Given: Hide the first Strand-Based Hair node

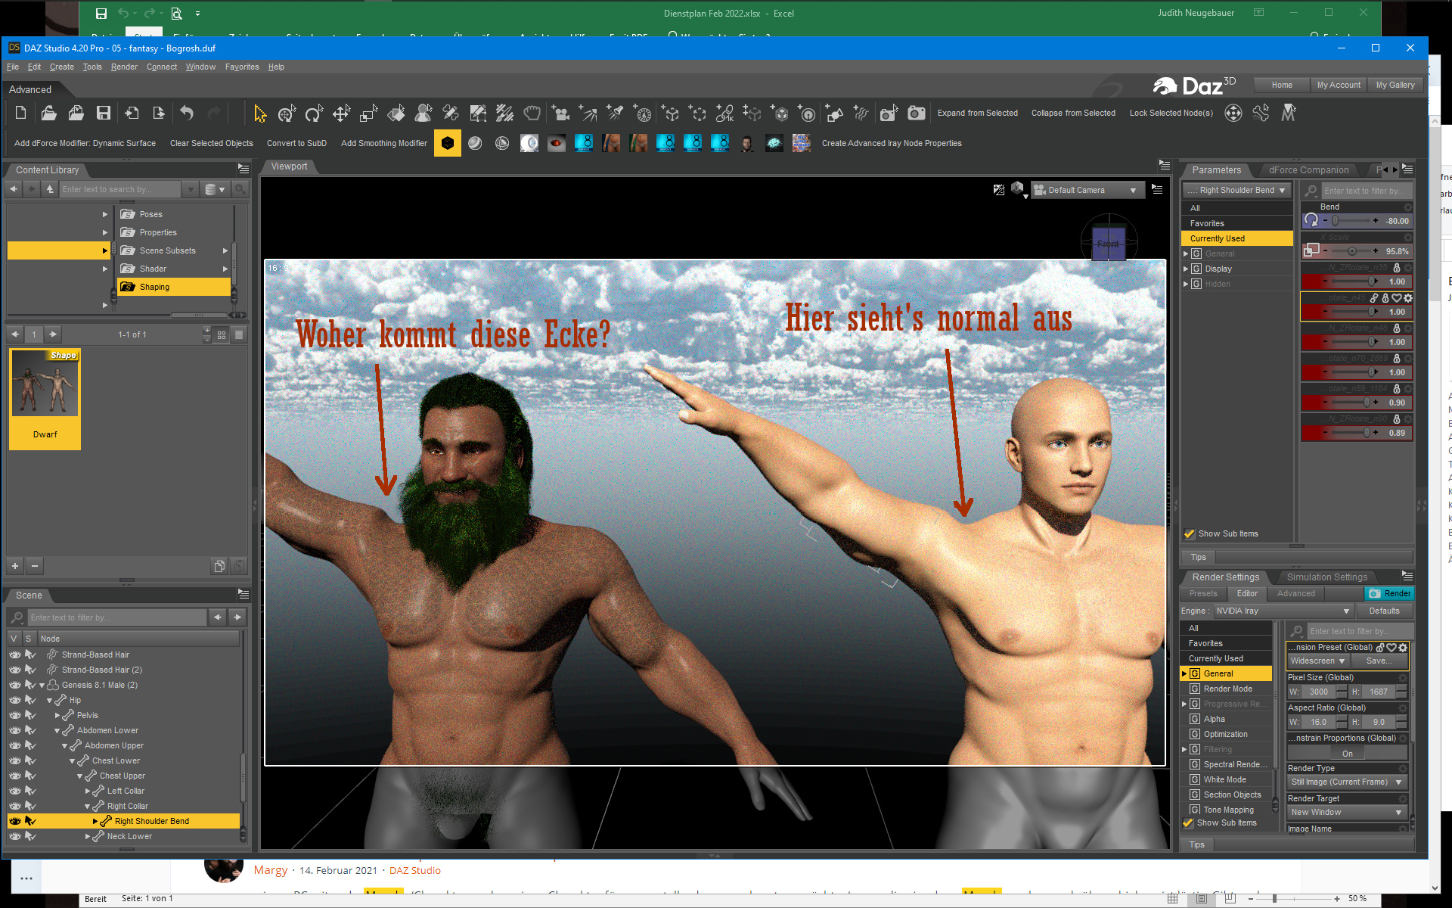Looking at the screenshot, I should tap(15, 655).
